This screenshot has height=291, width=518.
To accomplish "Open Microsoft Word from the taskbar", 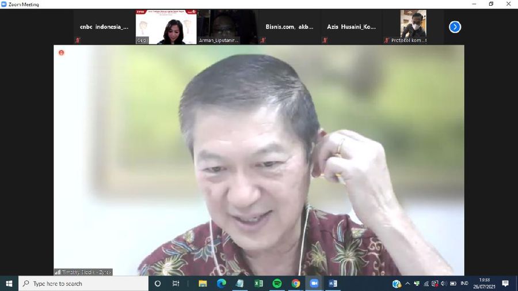I will [x=333, y=284].
